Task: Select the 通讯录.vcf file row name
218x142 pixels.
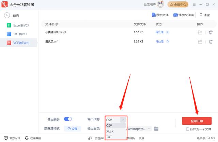Action: [51, 41]
